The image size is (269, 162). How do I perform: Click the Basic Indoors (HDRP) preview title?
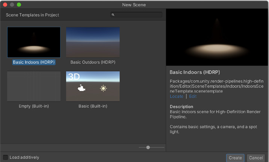tap(195, 72)
